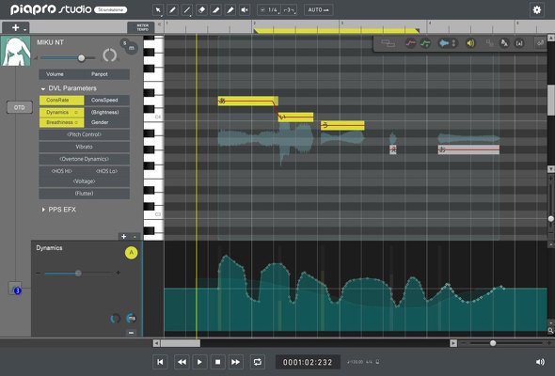Select the HOS Lo parameter
The width and height of the screenshot is (555, 376).
[107, 171]
